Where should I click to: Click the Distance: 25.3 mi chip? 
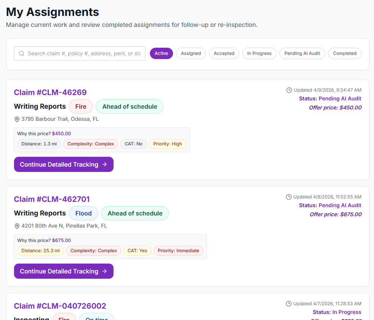pos(41,251)
